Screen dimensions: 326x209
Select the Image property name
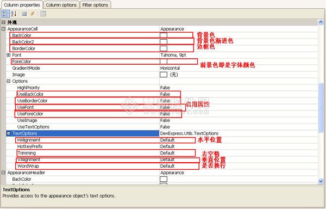pyautogui.click(x=18, y=75)
